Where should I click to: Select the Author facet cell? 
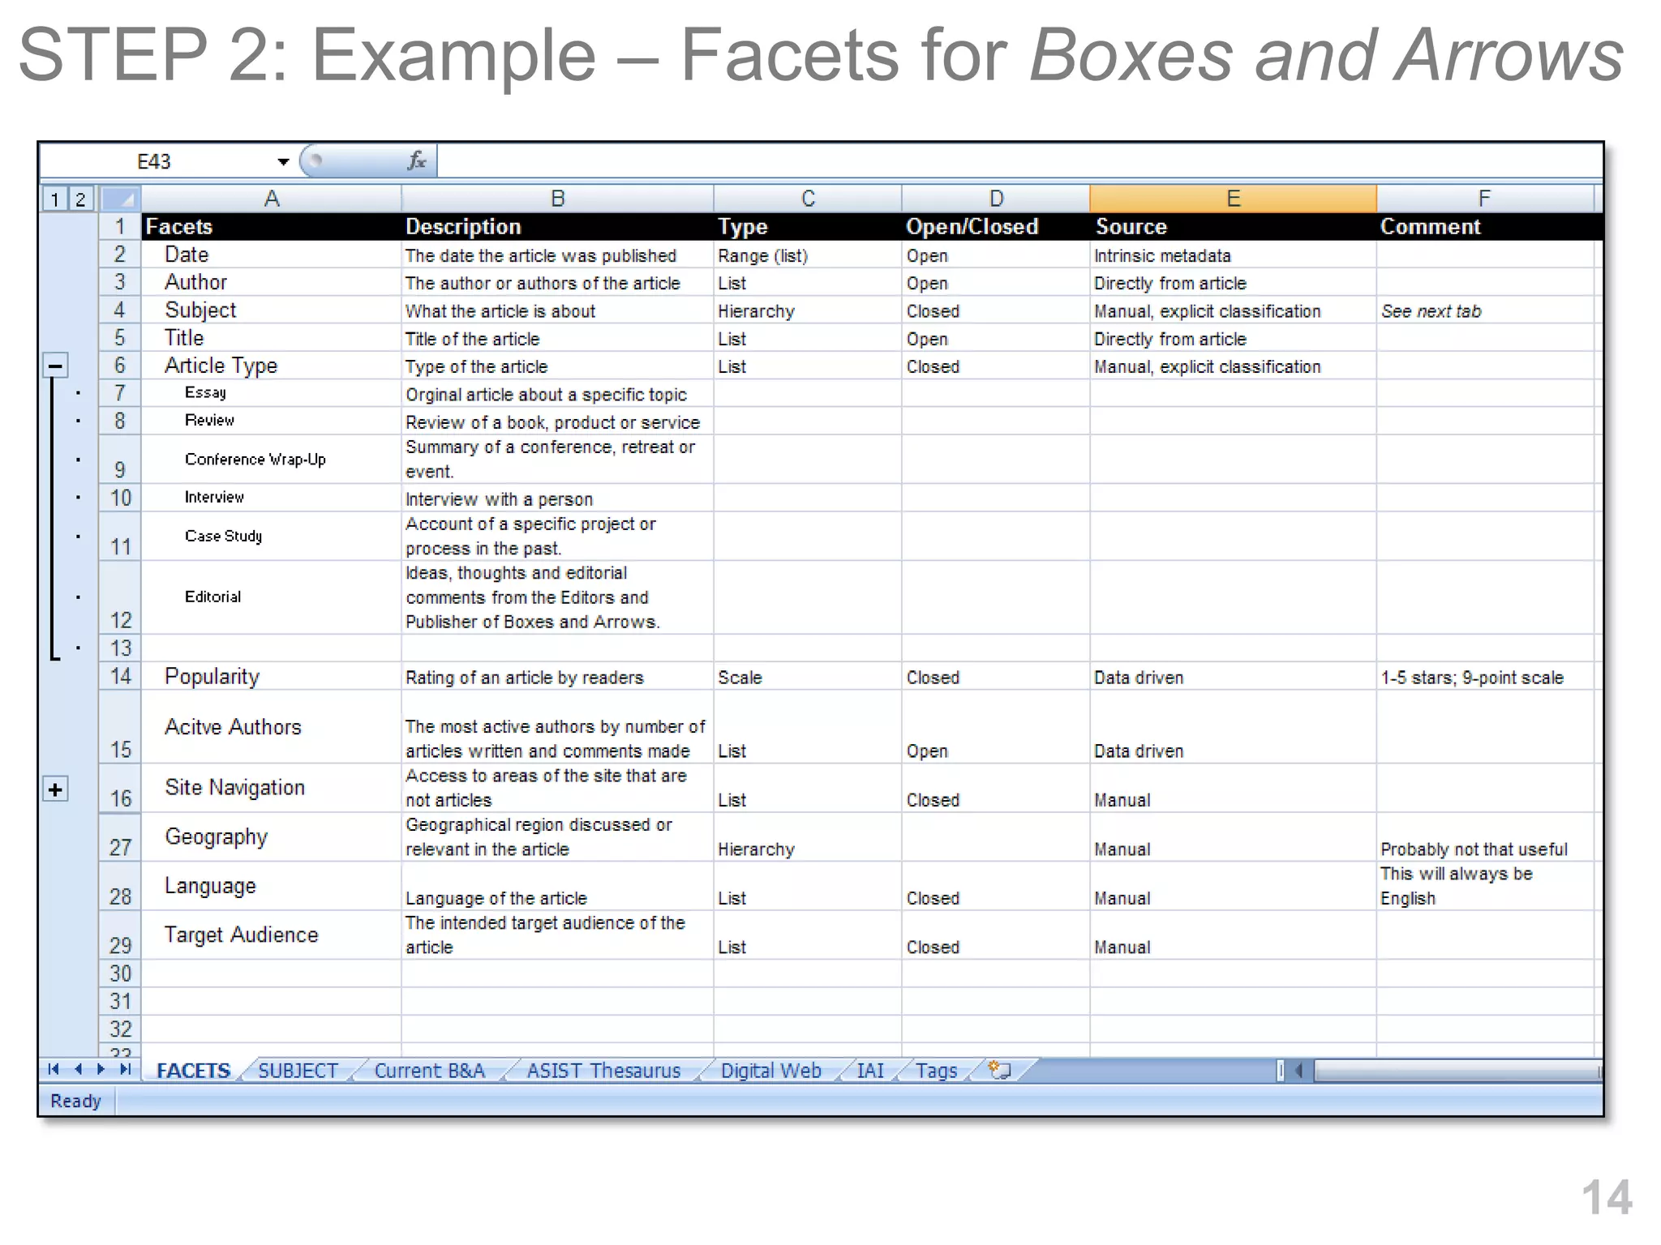(x=272, y=282)
